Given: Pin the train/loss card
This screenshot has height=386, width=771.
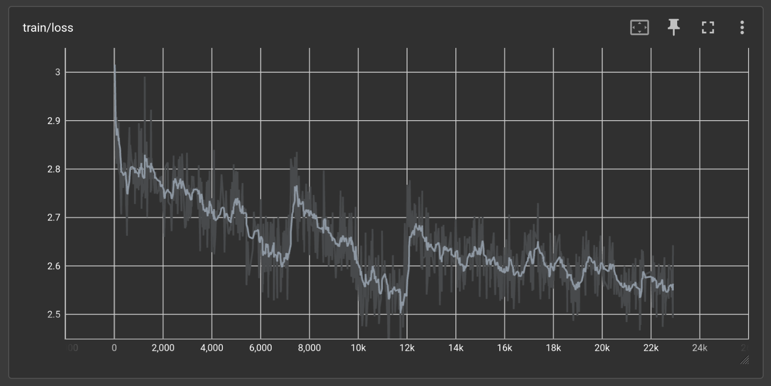Looking at the screenshot, I should pos(674,27).
